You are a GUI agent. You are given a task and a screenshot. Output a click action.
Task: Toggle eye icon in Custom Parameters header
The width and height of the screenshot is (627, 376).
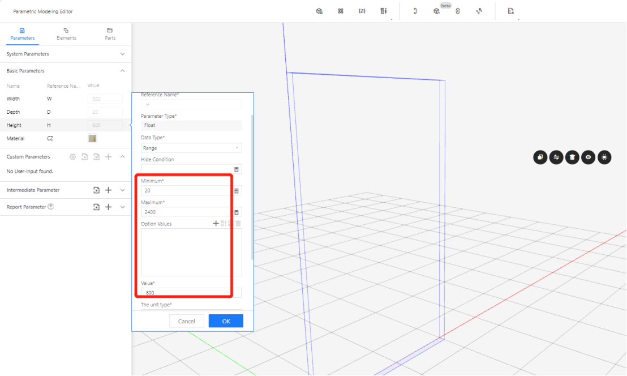tap(72, 157)
